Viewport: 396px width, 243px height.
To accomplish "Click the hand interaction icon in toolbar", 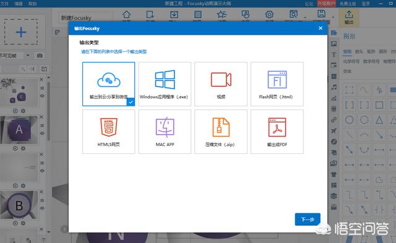I will (x=245, y=15).
